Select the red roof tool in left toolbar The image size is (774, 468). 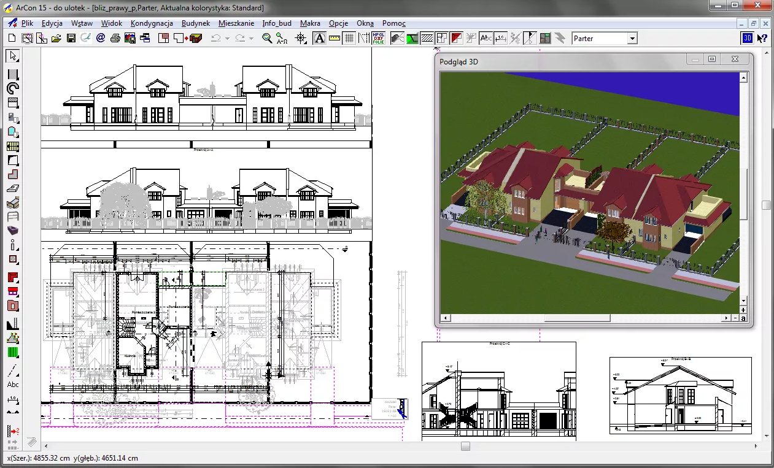[x=13, y=277]
